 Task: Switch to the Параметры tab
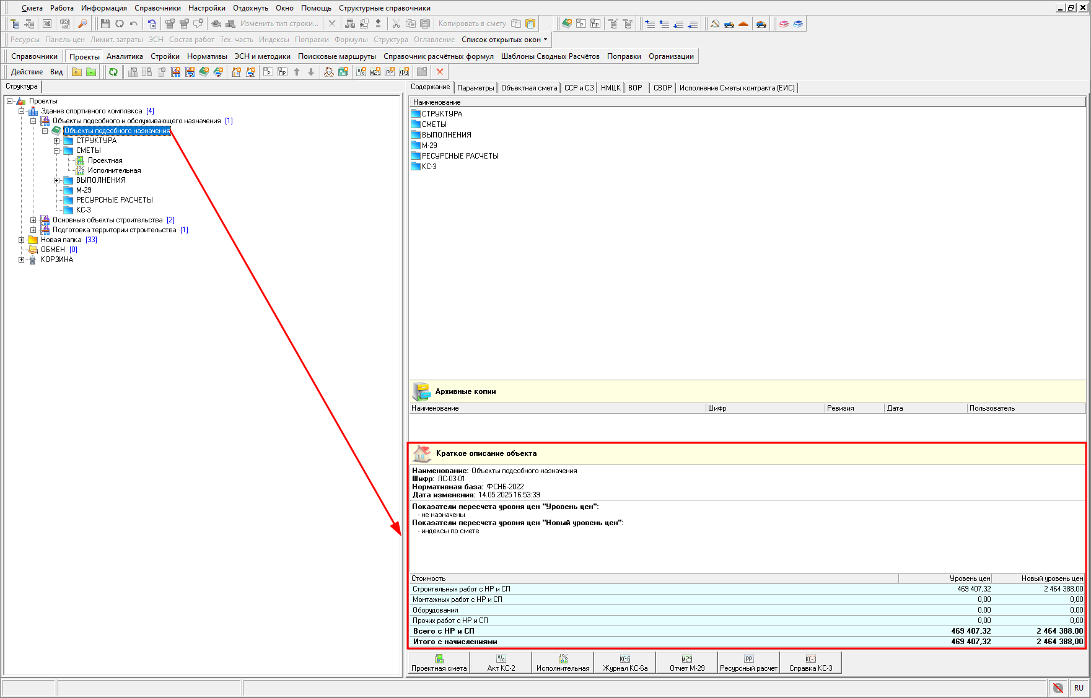point(476,88)
